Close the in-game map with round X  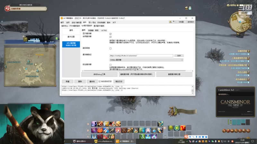54,46
